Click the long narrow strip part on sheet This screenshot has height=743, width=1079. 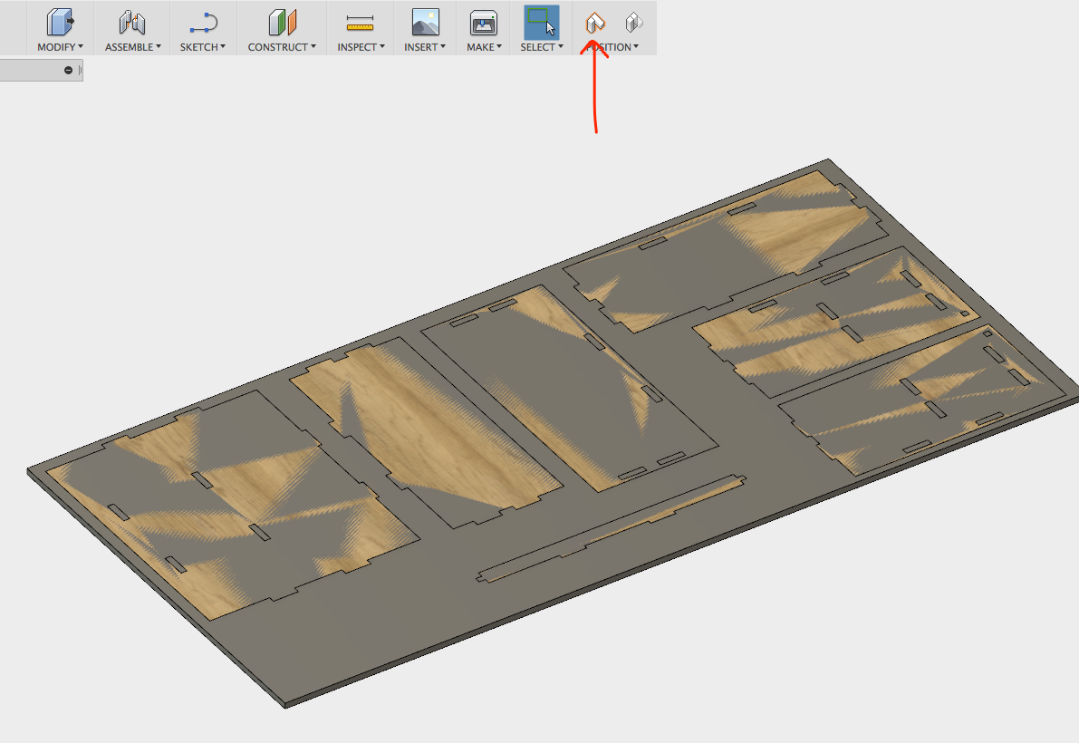point(611,529)
